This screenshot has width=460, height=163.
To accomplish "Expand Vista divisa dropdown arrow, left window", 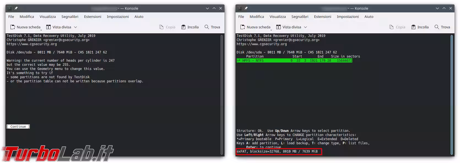I will pyautogui.click(x=75, y=27).
